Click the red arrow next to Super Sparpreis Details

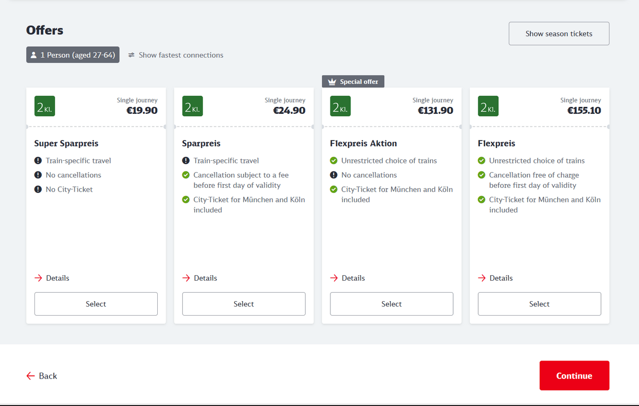(x=38, y=278)
